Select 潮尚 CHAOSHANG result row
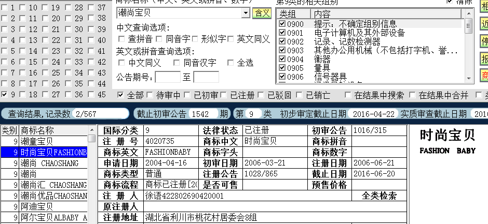This screenshot has height=224, width=488. [x=44, y=163]
